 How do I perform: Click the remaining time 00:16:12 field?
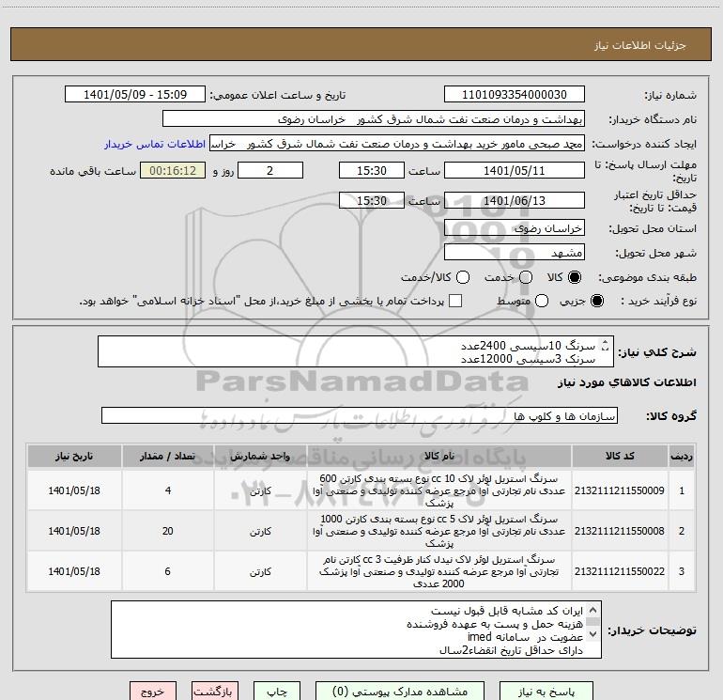tap(173, 170)
